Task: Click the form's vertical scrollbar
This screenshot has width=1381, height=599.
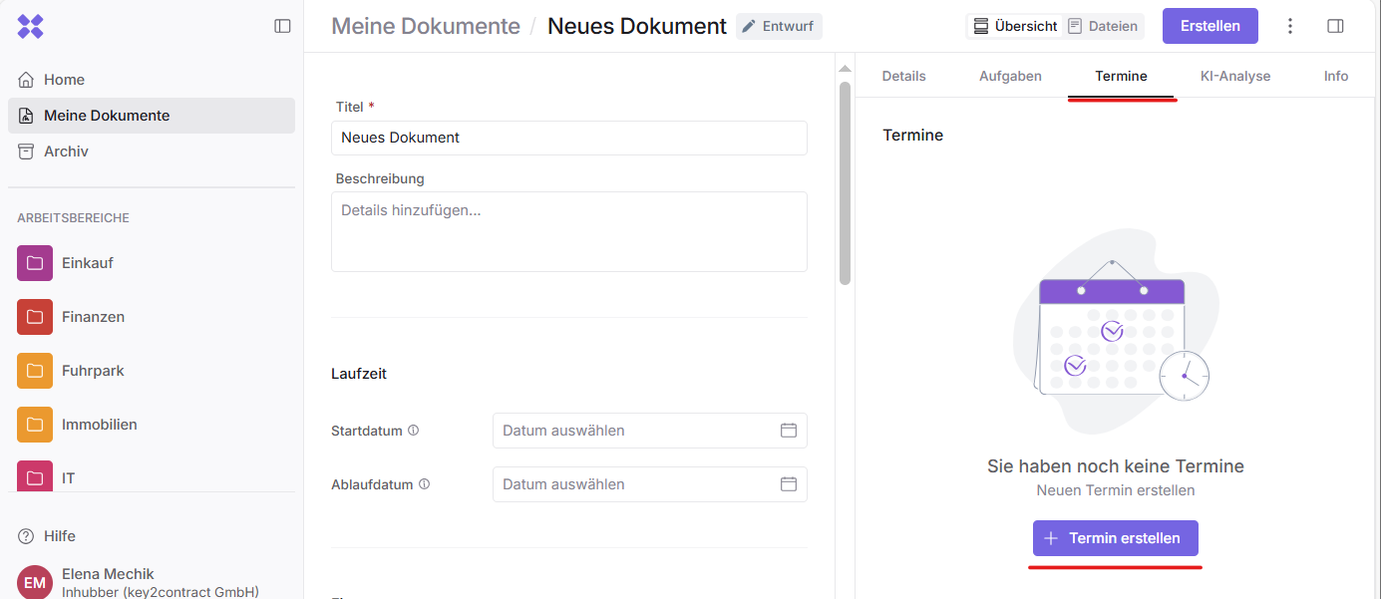Action: coord(845,183)
